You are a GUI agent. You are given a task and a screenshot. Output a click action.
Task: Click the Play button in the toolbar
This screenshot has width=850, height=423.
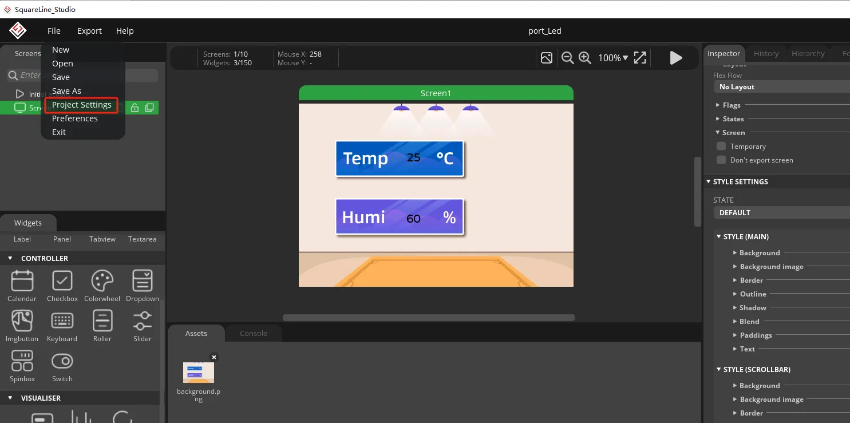point(675,58)
